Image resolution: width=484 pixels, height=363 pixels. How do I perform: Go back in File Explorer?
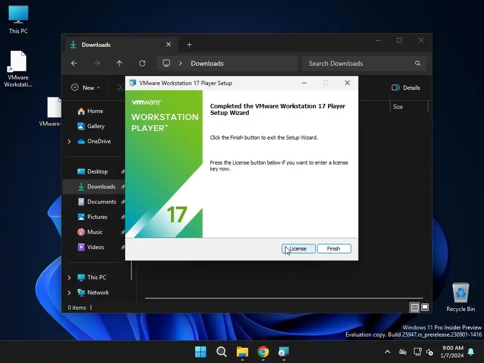coord(74,63)
